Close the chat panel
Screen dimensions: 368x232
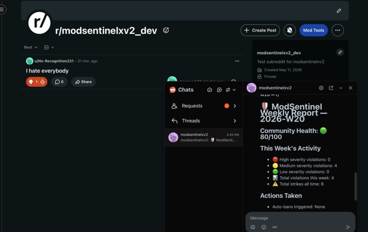[x=350, y=88]
